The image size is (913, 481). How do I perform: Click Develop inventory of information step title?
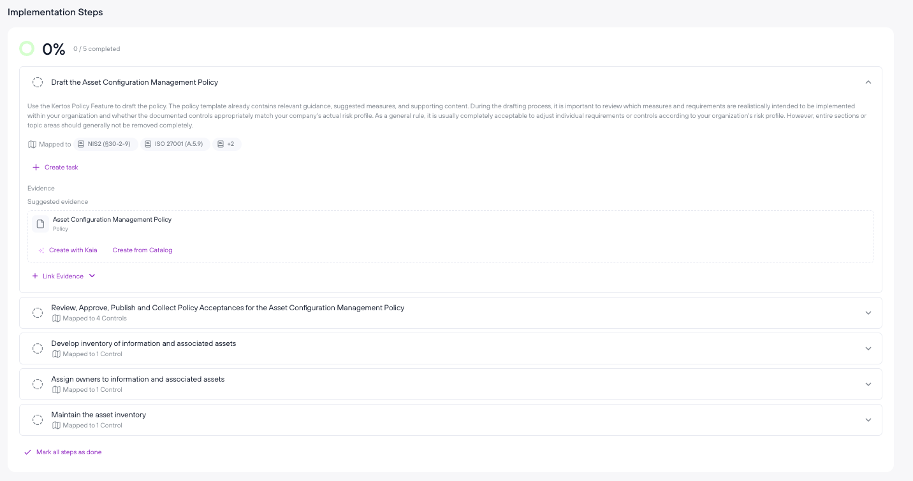143,343
